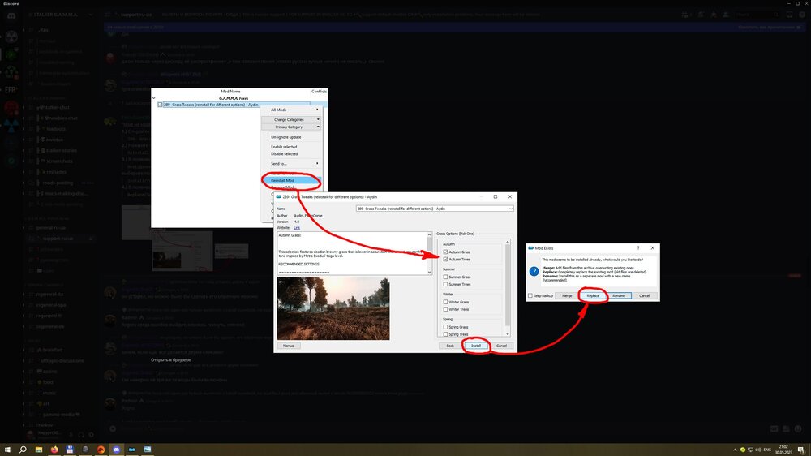811x456 pixels.
Task: Open taskbar search magnifier icon
Action: [x=23, y=449]
